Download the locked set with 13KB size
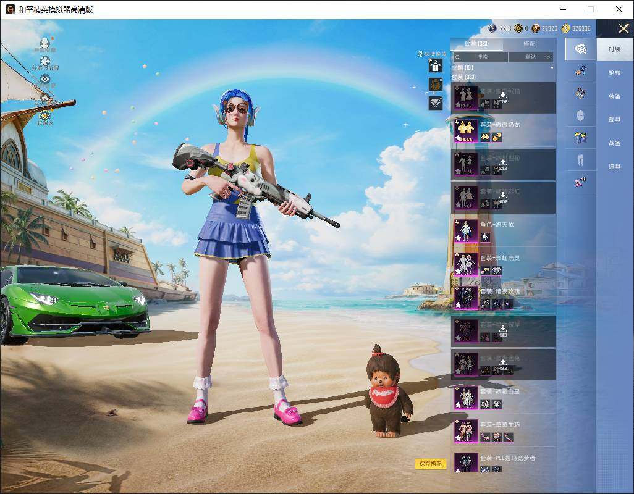Image resolution: width=634 pixels, height=494 pixels. pyautogui.click(x=502, y=331)
